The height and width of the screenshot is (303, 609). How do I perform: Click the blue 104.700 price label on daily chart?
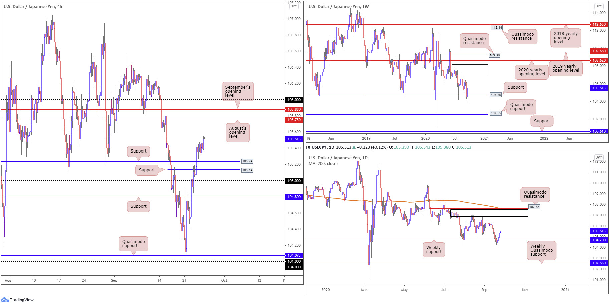click(599, 240)
